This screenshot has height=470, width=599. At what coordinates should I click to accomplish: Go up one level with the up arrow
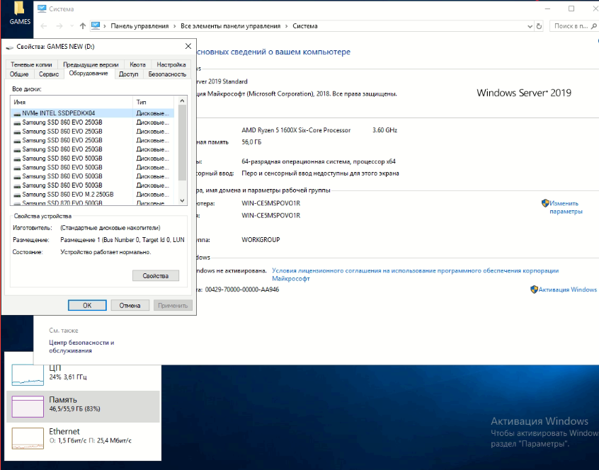pyautogui.click(x=83, y=26)
